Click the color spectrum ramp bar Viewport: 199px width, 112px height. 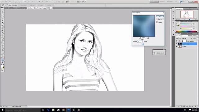(x=186, y=31)
